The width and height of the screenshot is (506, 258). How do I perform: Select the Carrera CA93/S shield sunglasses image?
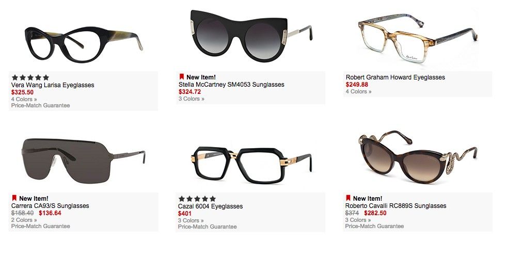coord(84,160)
